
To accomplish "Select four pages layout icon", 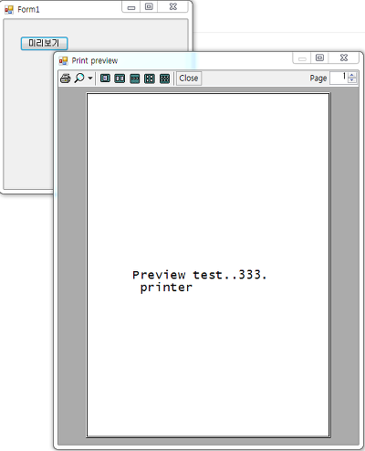I will click(150, 79).
